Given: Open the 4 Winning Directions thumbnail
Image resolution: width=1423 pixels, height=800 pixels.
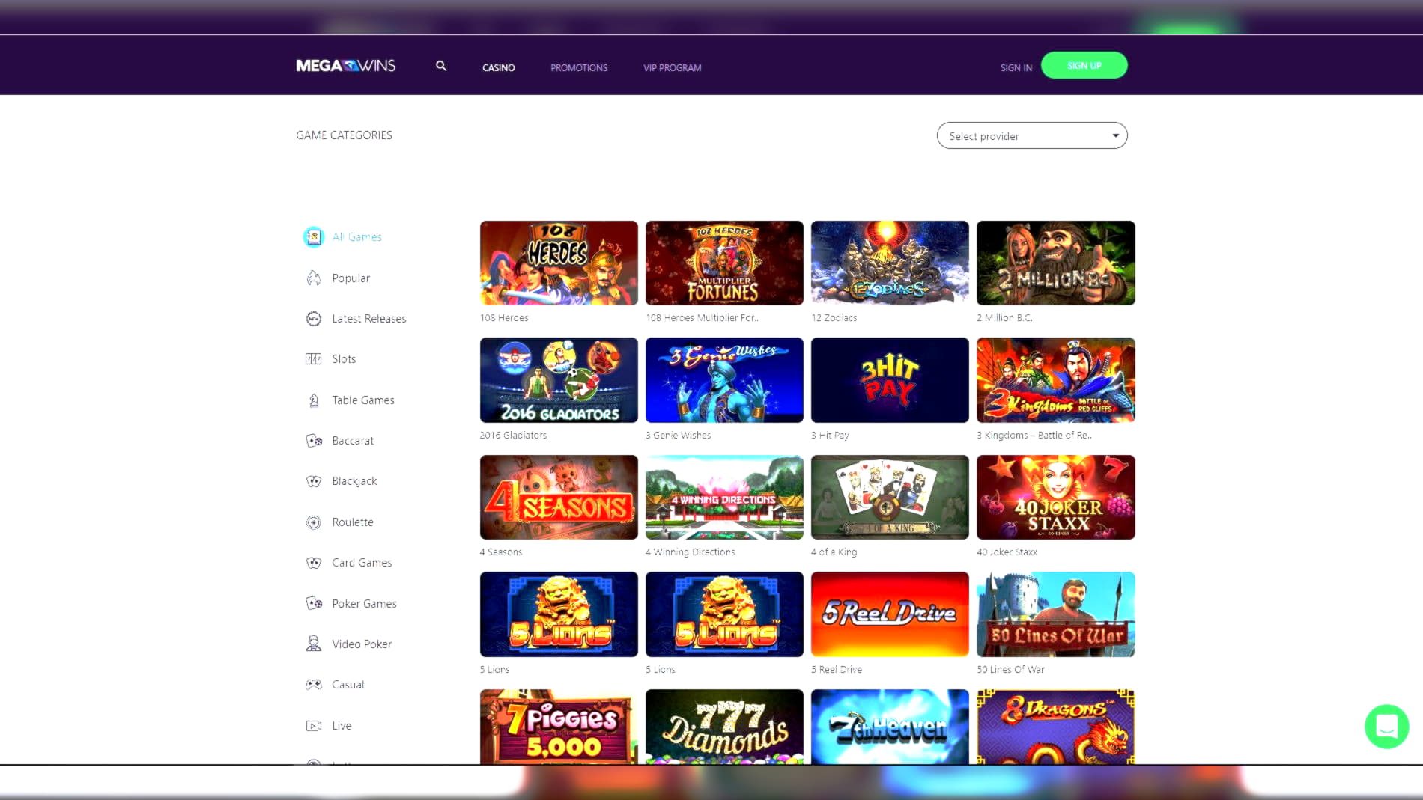Looking at the screenshot, I should coord(724,497).
